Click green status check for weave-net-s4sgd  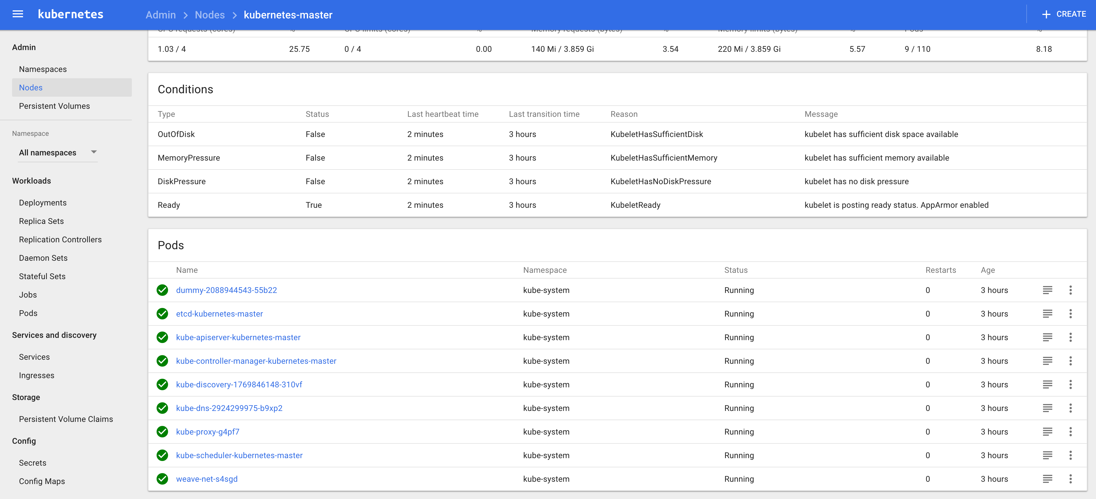tap(162, 479)
